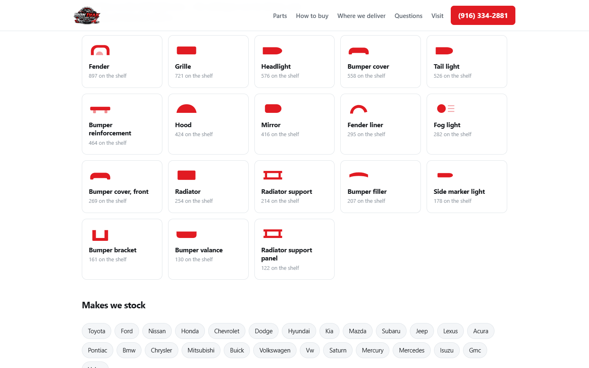Pick the Hyundai make chip

pyautogui.click(x=299, y=331)
